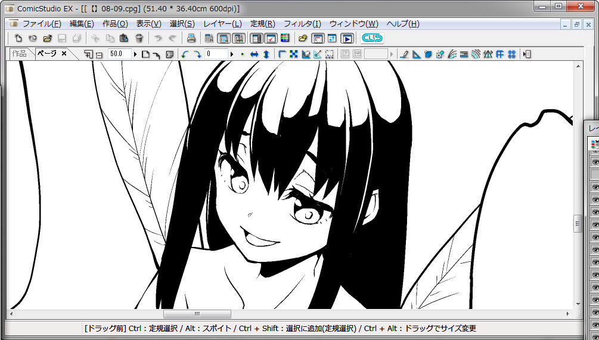Click the dashed selection rectangle display icon
This screenshot has width=599, height=340.
330,54
